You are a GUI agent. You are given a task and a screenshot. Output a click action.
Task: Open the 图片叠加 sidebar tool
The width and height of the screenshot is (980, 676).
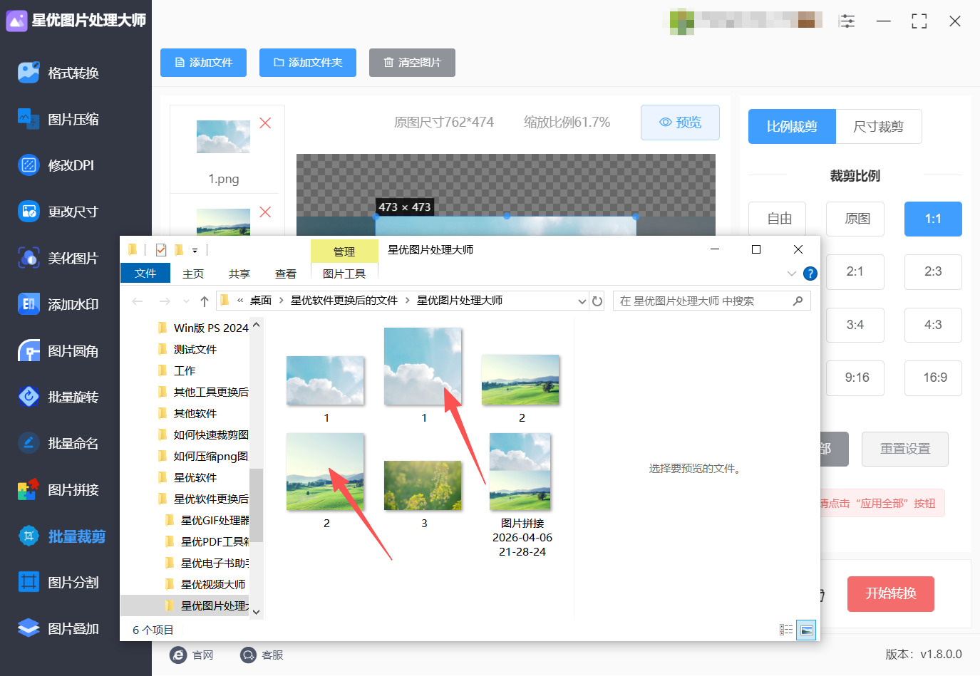click(x=58, y=628)
